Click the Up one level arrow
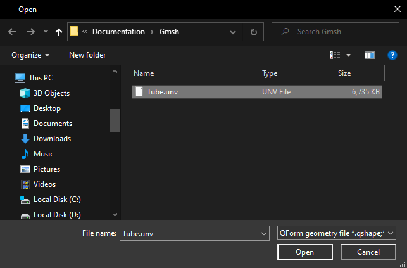This screenshot has width=407, height=268. point(59,32)
